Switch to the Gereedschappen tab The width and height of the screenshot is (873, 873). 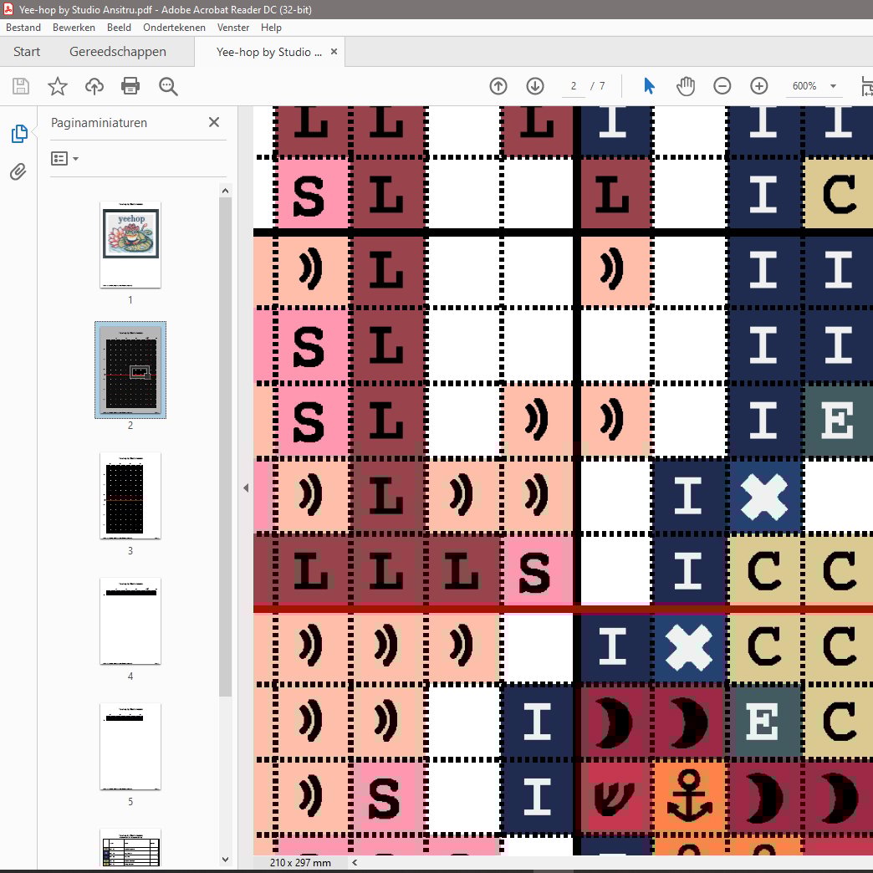[x=118, y=52]
